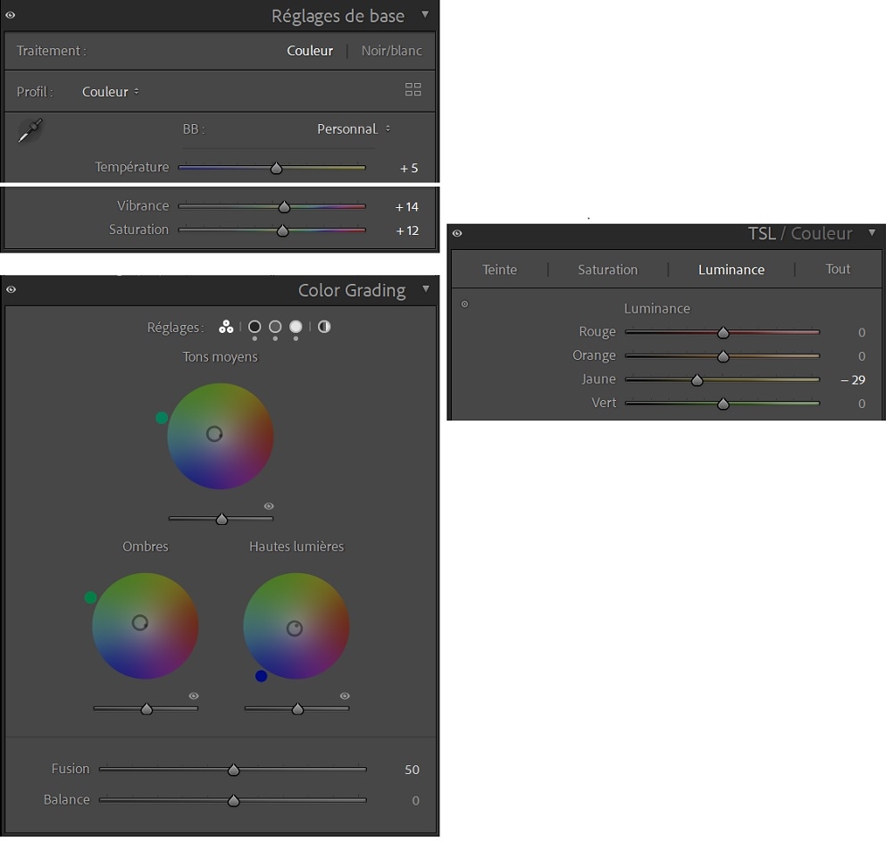Activate the Luminance targeted adjustment tool

(x=464, y=304)
